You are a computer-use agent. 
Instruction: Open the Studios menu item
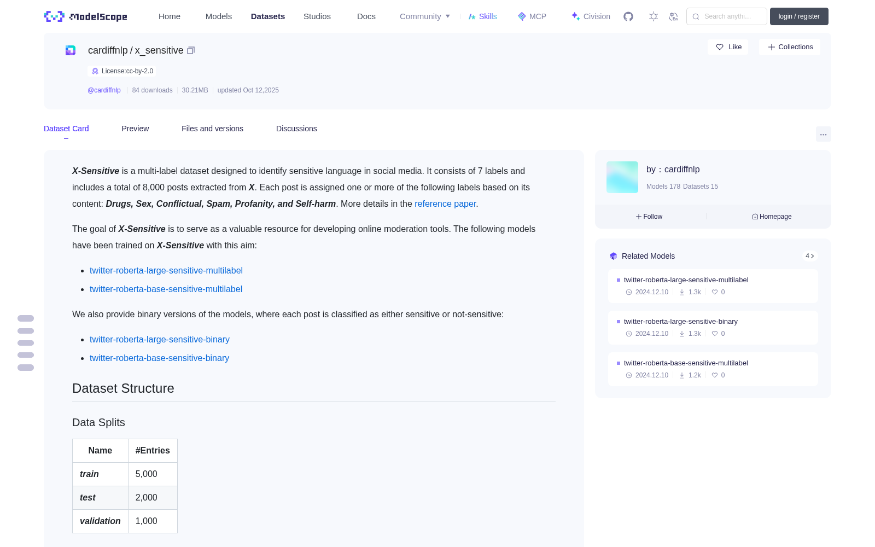click(x=317, y=16)
